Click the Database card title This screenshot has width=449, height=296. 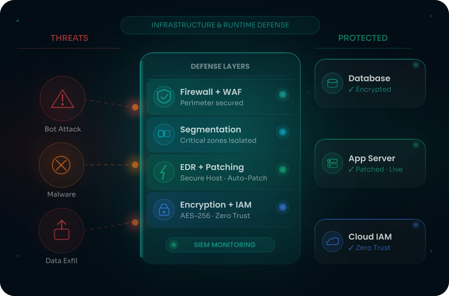[x=369, y=78]
